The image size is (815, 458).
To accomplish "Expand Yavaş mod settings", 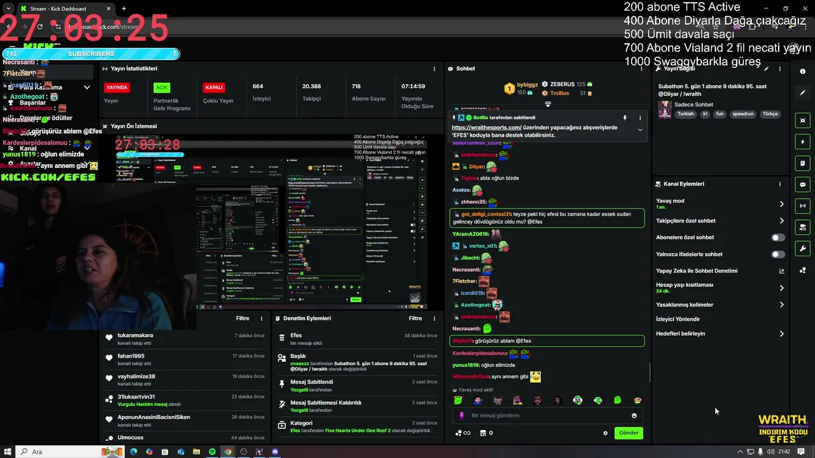I will (x=782, y=204).
